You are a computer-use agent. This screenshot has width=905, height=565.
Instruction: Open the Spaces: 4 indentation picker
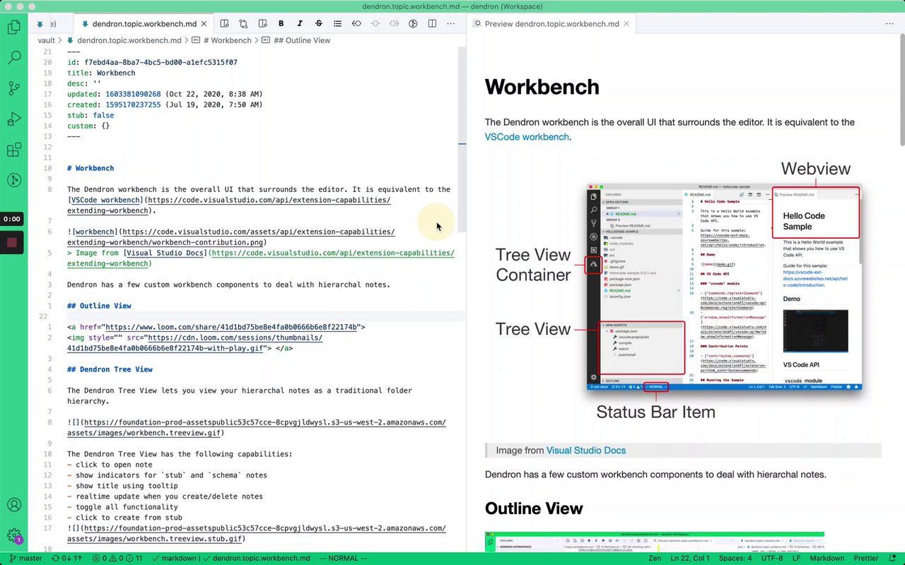pyautogui.click(x=735, y=558)
